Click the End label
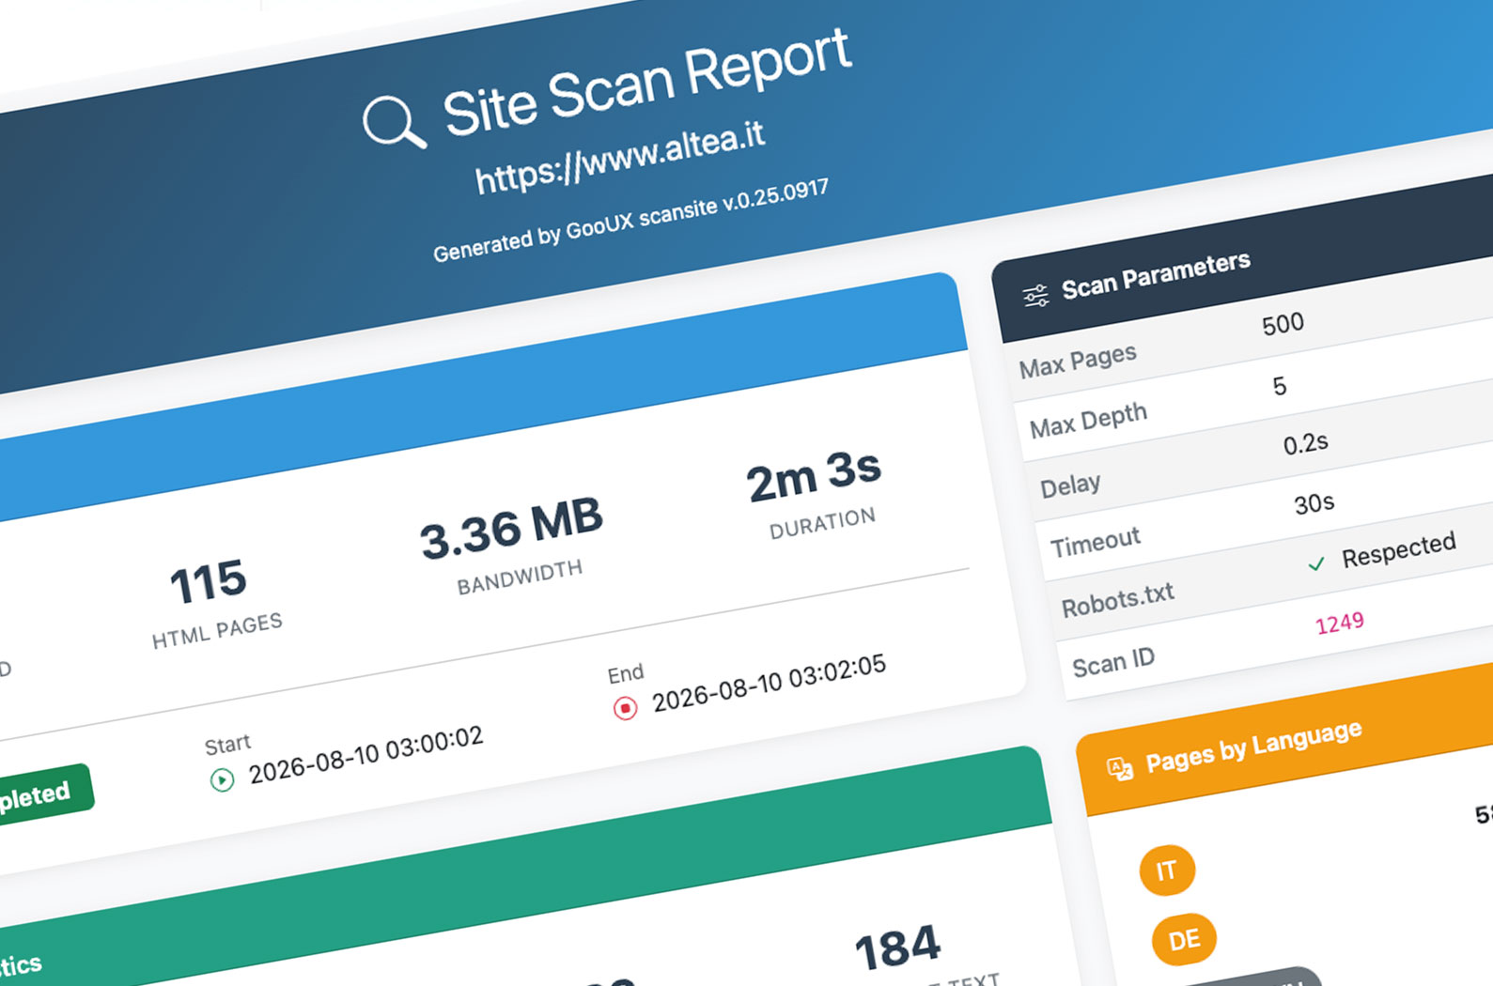1493x986 pixels. coord(625,673)
